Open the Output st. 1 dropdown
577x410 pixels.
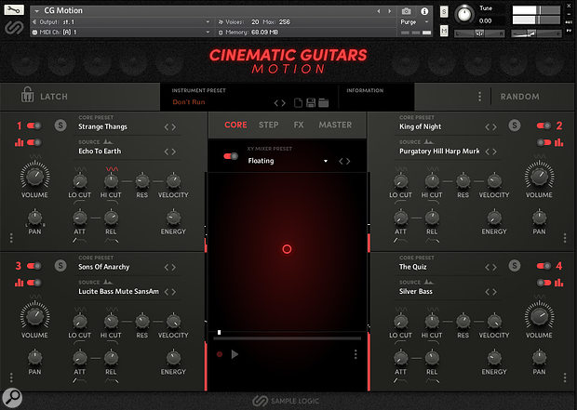(208, 22)
